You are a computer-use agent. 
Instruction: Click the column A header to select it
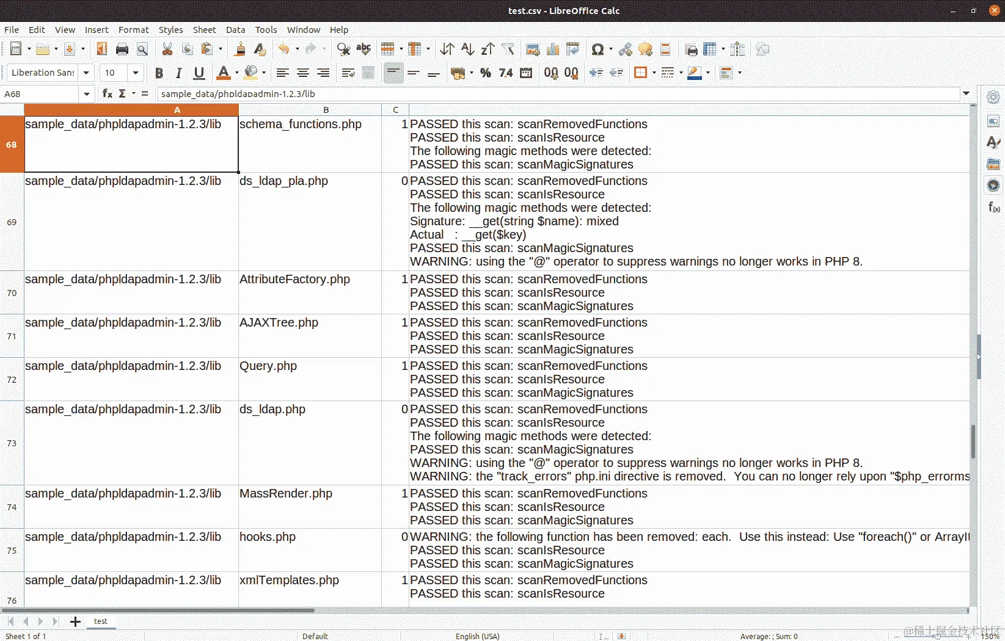177,110
